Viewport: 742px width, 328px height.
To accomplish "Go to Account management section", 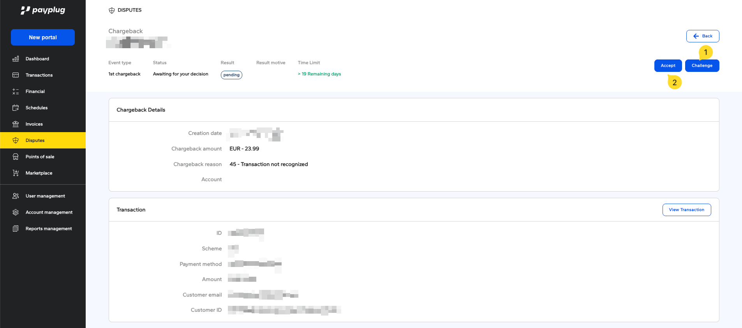I will pyautogui.click(x=49, y=212).
